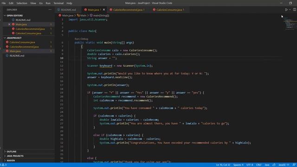Select language mode Java in status bar
The image size is (297, 167).
[x=267, y=165]
